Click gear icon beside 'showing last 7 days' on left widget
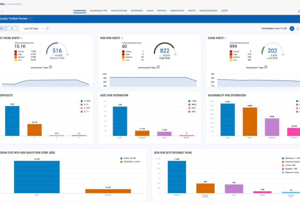This screenshot has height=202, width=300. coord(51,67)
